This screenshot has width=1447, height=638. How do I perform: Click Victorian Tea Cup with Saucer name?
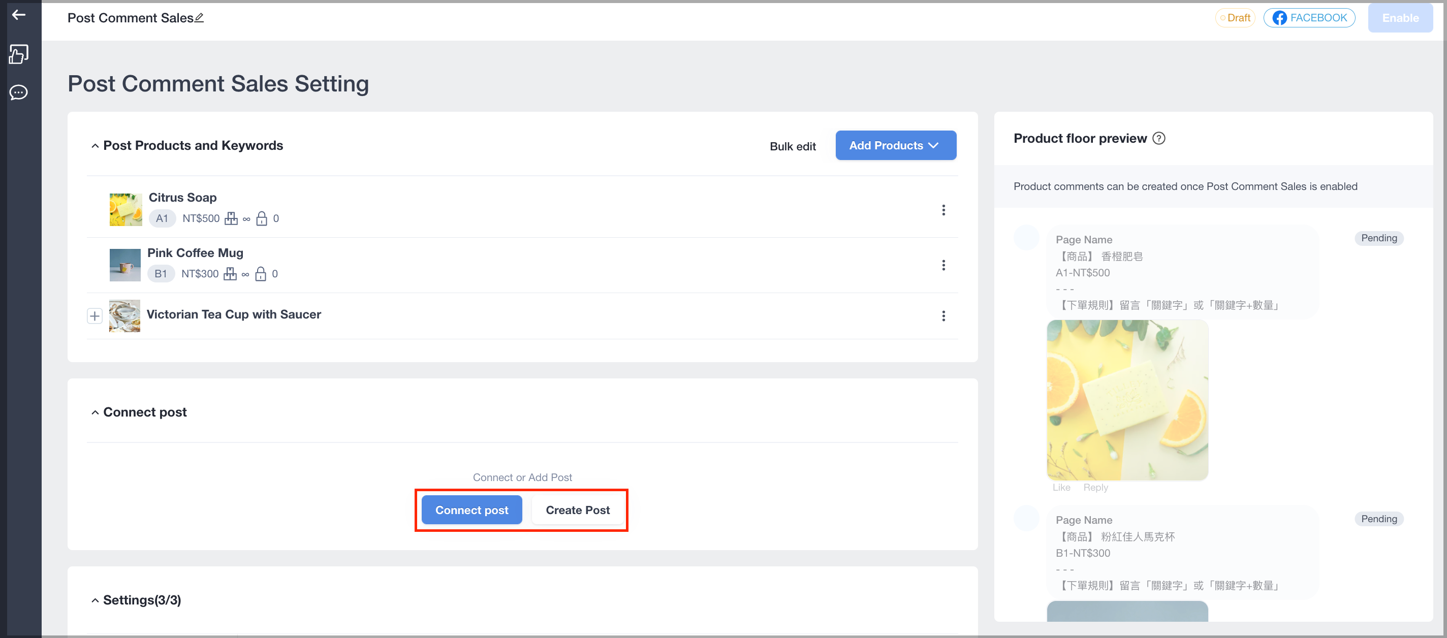coord(234,314)
